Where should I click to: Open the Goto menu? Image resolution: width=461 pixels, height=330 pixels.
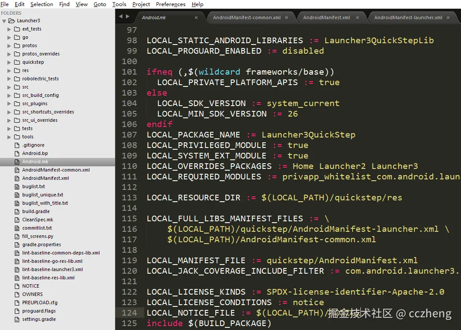pos(100,4)
